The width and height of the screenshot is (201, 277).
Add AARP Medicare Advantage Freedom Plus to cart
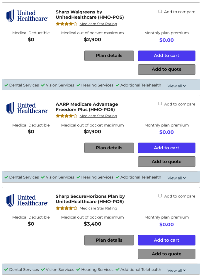[167, 148]
